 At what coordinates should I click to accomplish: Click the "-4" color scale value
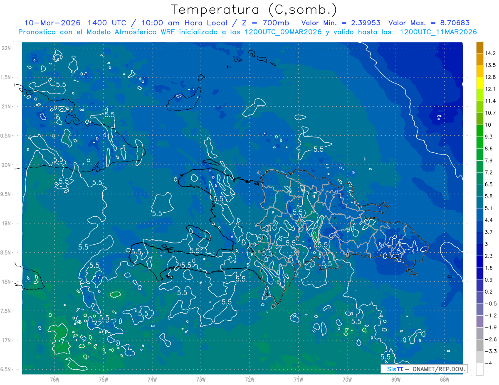pyautogui.click(x=488, y=363)
